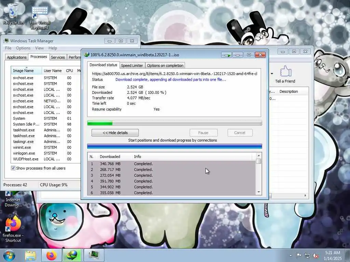Click the IDM icon in download dialog title

pos(86,55)
